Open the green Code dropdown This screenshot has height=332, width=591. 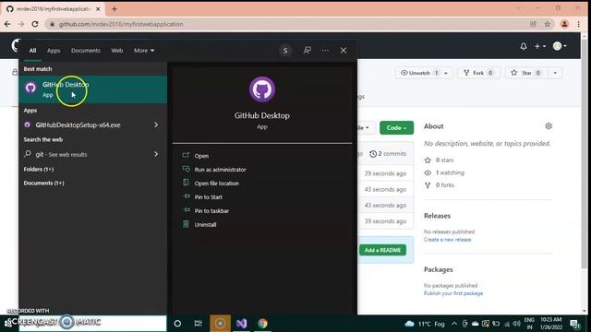(396, 128)
